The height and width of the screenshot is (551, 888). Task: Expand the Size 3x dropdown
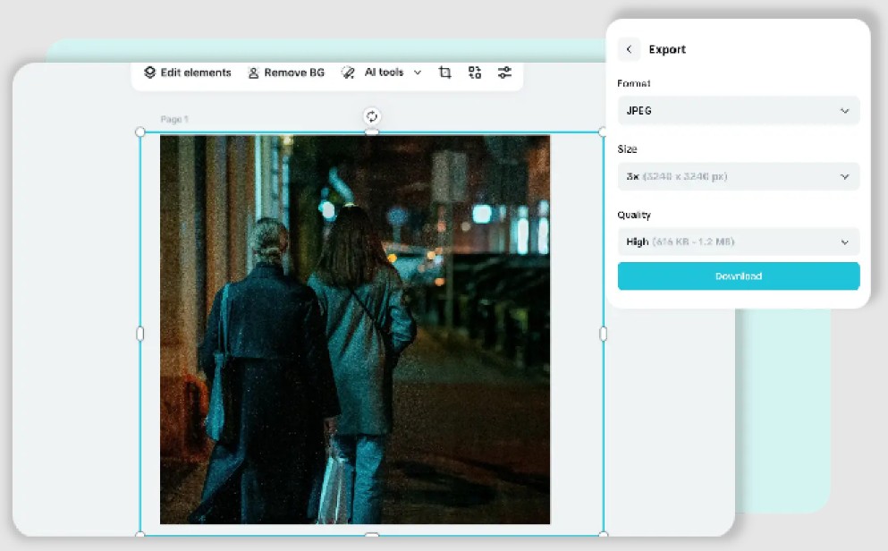click(738, 176)
